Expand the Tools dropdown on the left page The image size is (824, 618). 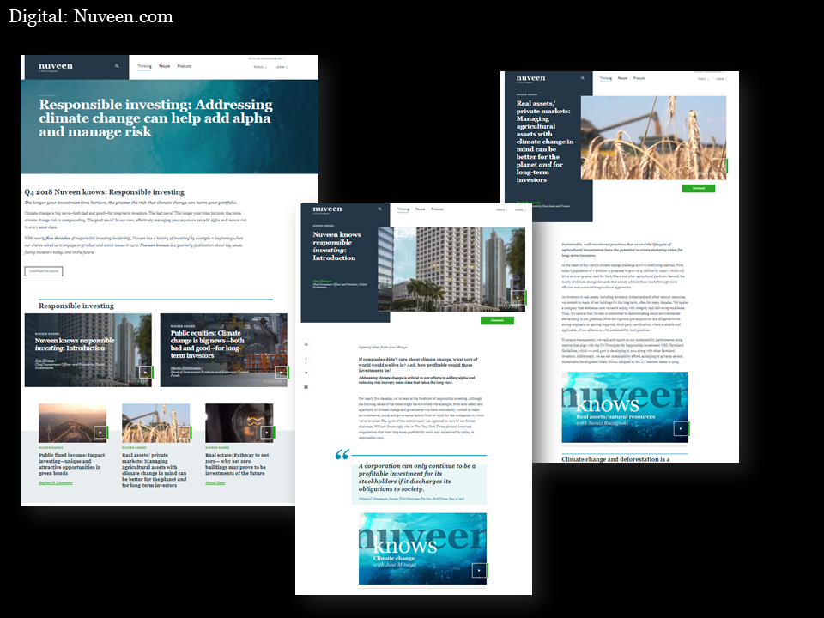tap(259, 67)
